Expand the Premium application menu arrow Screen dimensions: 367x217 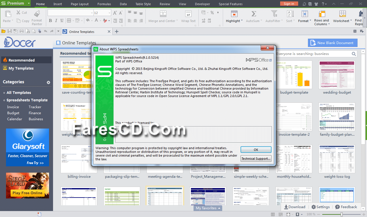coord(28,3)
